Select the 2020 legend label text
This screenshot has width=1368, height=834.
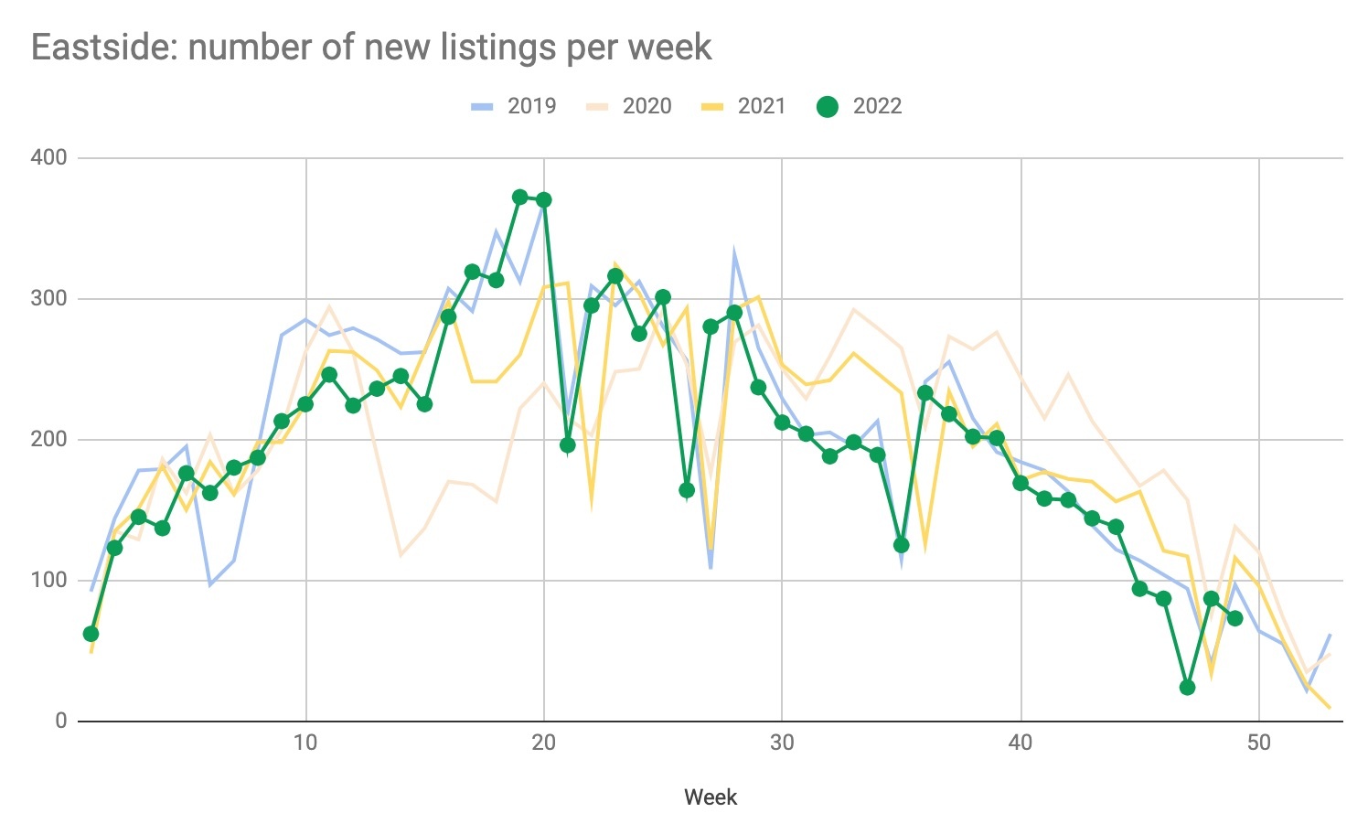pyautogui.click(x=647, y=106)
